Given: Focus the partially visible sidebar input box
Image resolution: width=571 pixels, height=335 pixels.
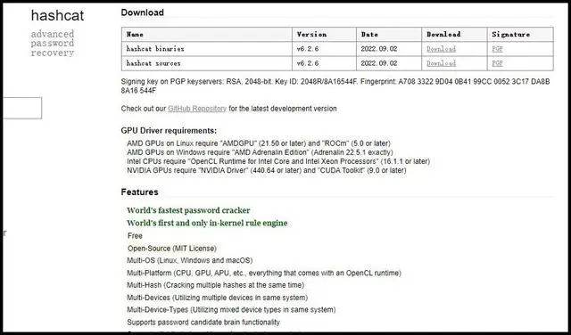Looking at the screenshot, I should 22,108.
